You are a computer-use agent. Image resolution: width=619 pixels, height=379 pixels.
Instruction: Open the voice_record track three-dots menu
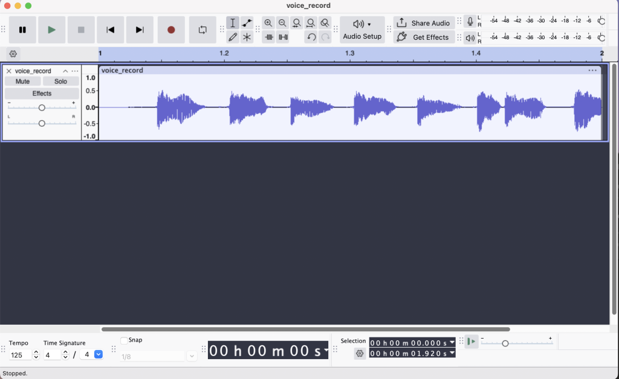click(75, 71)
